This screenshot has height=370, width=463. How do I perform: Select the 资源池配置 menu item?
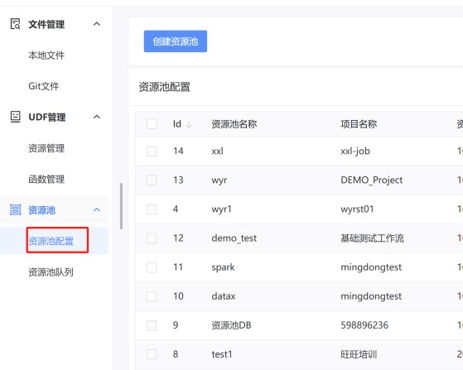[x=51, y=241]
